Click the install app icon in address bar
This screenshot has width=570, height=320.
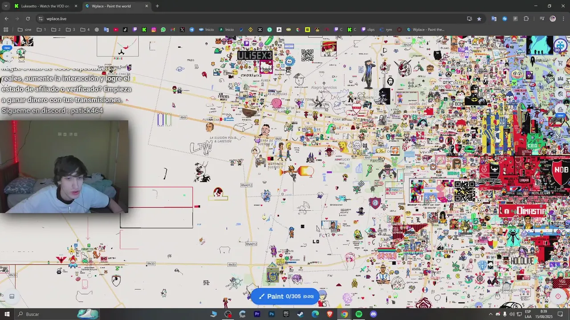point(469,19)
